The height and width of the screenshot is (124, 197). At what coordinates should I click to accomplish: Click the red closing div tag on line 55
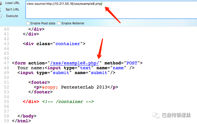pyautogui.click(x=31, y=102)
